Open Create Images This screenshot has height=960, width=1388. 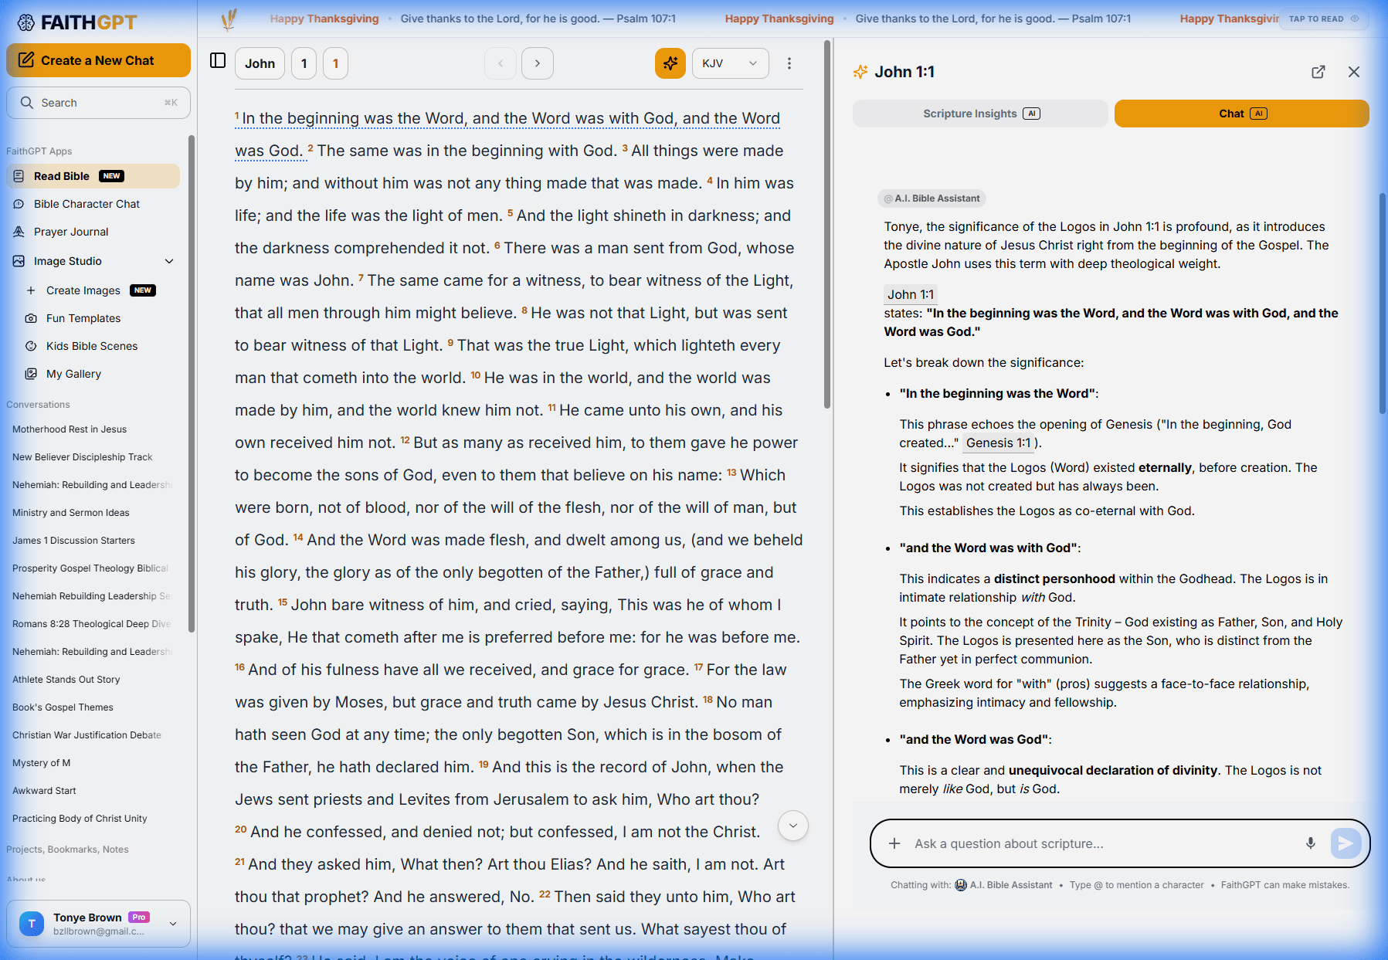[x=83, y=290]
